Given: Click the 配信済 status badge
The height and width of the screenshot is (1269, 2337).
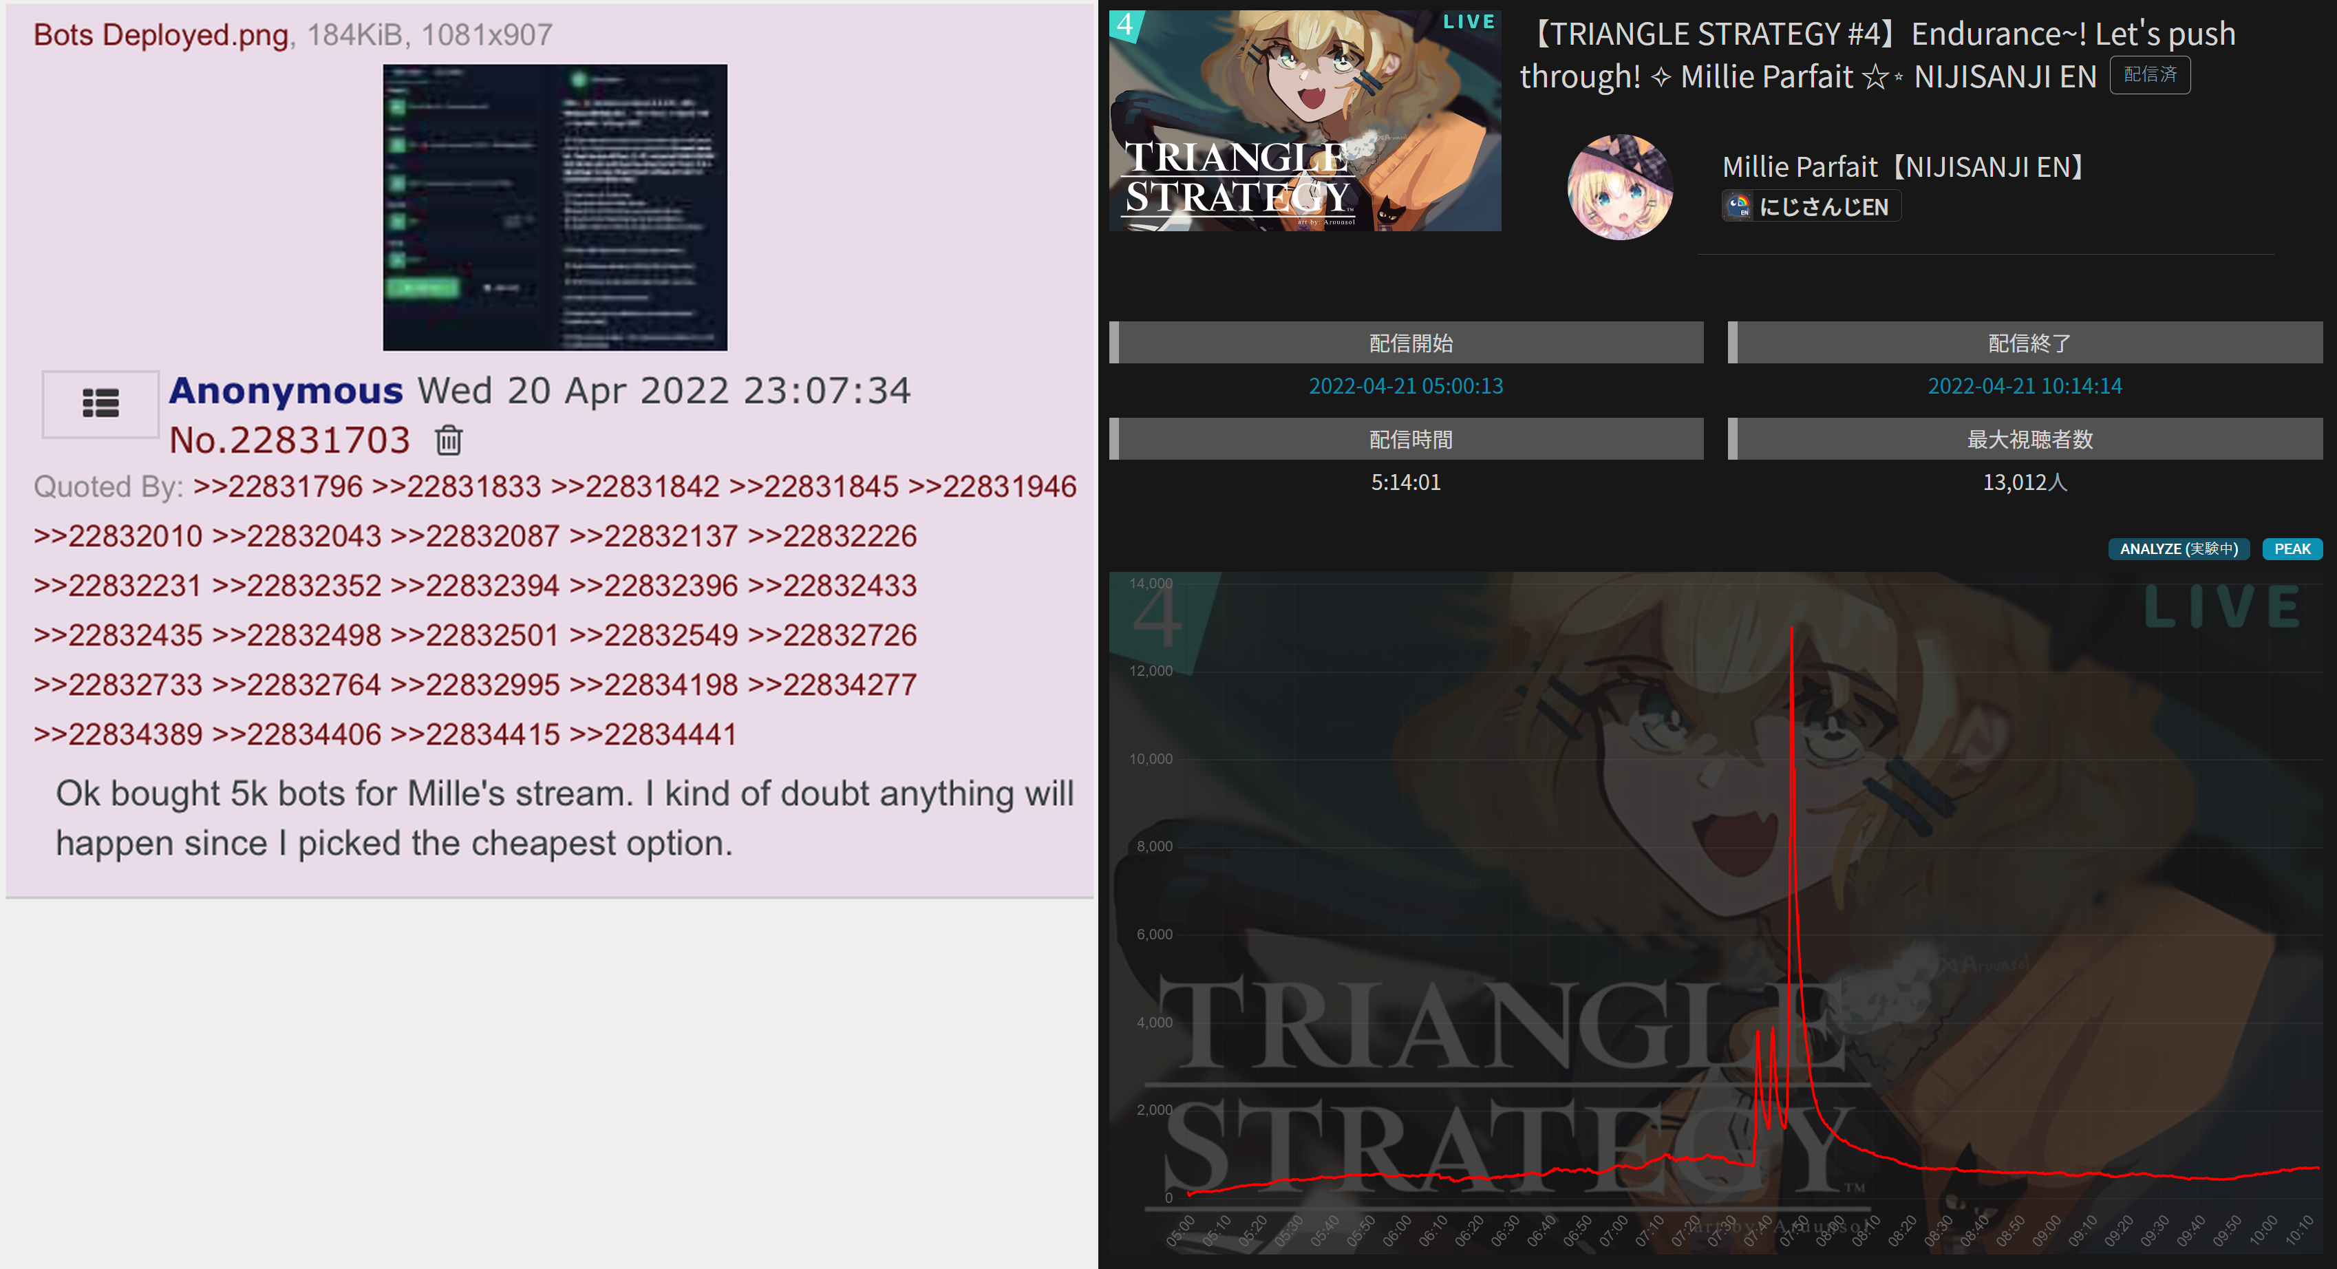Looking at the screenshot, I should tap(2150, 74).
